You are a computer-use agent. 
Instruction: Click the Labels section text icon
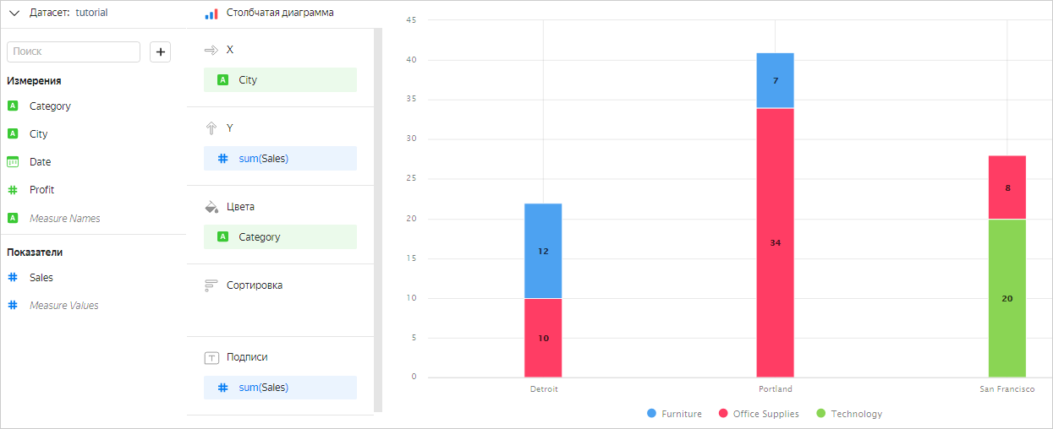point(211,357)
